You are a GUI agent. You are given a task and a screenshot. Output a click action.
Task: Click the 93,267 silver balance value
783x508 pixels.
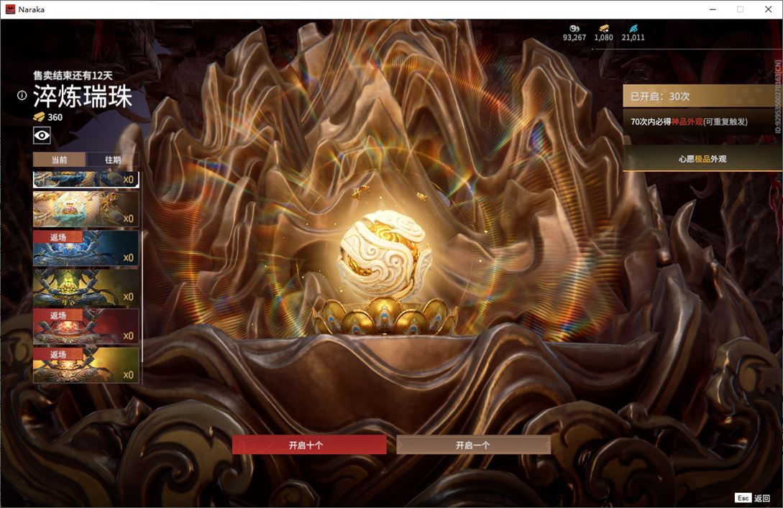tap(574, 37)
